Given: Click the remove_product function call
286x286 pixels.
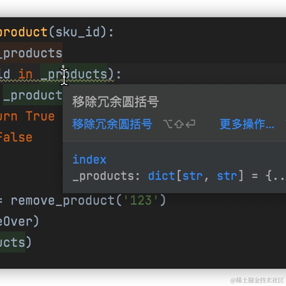Looking at the screenshot, I should pos(63,201).
